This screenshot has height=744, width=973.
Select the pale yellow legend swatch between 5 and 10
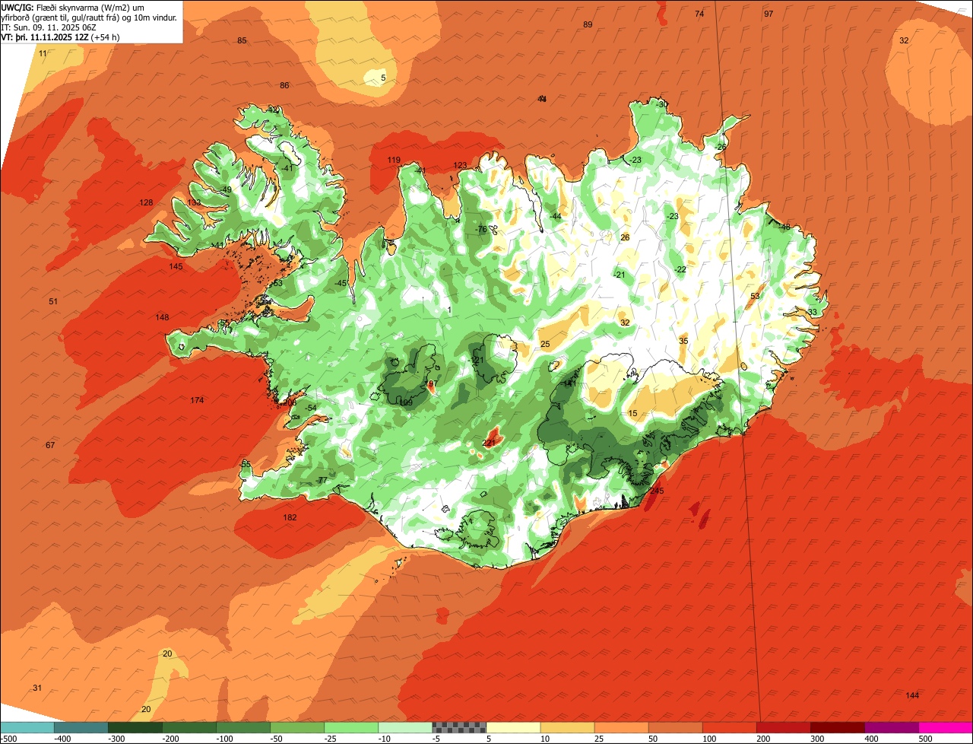tap(513, 727)
